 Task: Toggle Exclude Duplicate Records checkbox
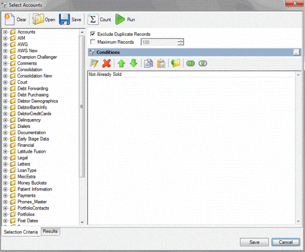pos(93,34)
